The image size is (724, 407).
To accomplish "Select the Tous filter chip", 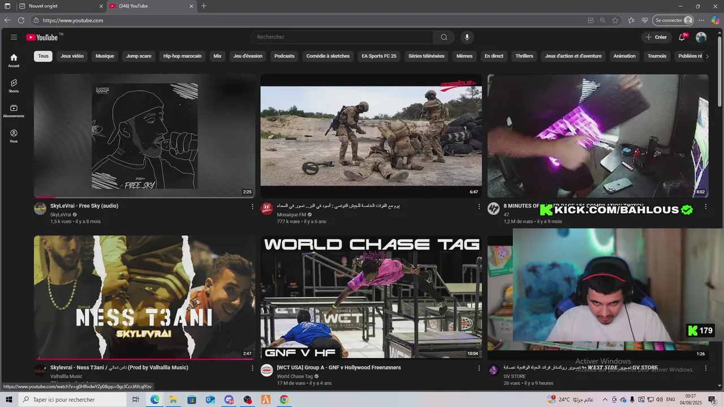I will (x=43, y=56).
